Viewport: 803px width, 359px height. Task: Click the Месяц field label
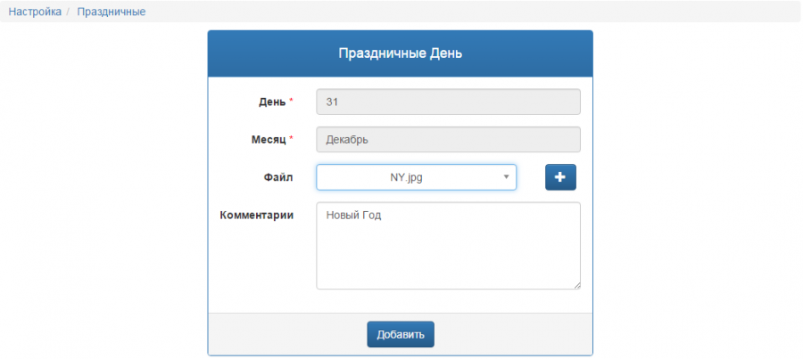point(269,140)
